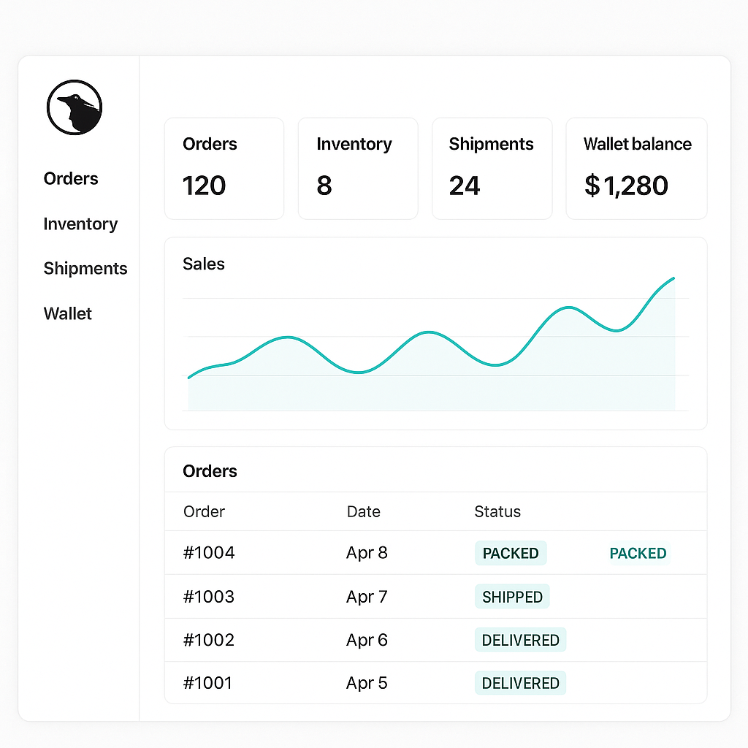Open Wallet from the sidebar
Viewport: 748px width, 748px height.
67,313
